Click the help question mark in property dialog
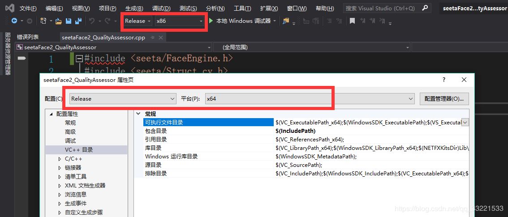The image size is (508, 217). (444, 80)
